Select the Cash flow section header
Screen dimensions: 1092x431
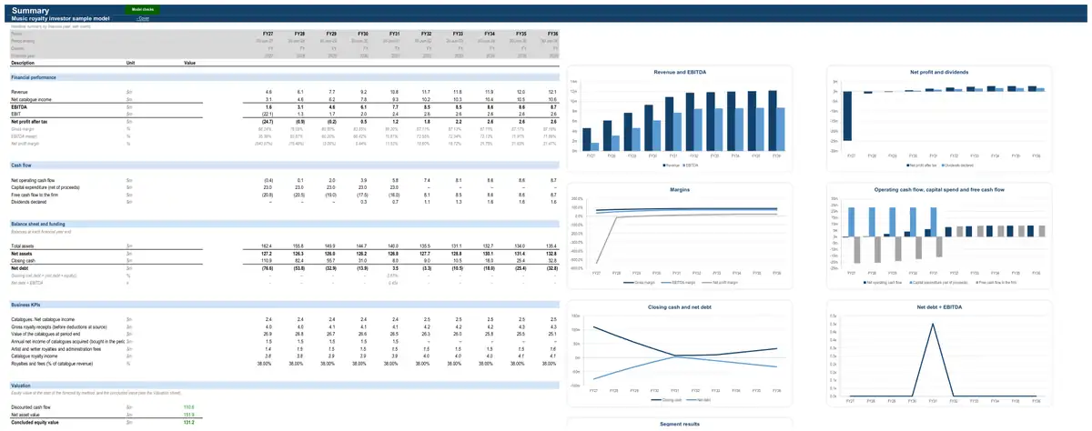[22, 165]
